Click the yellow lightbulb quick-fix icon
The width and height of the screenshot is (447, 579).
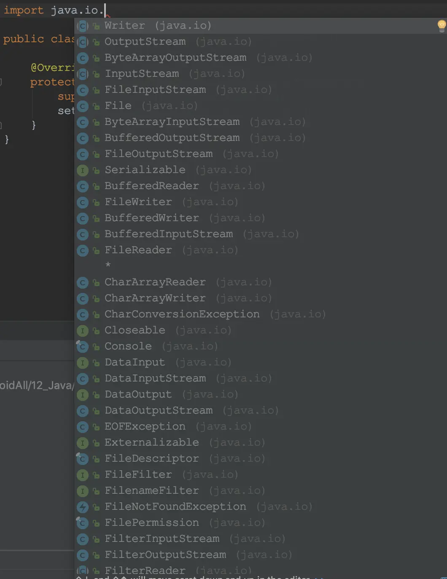(x=442, y=26)
